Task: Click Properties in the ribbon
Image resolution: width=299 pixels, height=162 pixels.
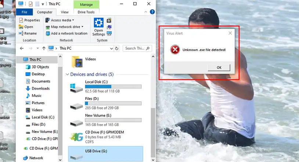Action: [29, 20]
